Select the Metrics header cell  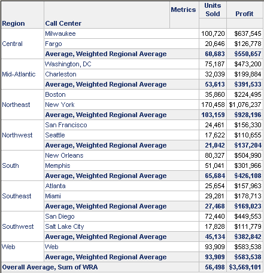183,10
